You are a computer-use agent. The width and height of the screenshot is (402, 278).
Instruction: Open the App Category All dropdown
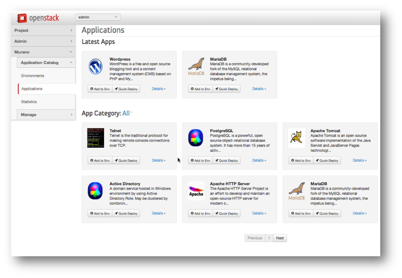tap(127, 113)
